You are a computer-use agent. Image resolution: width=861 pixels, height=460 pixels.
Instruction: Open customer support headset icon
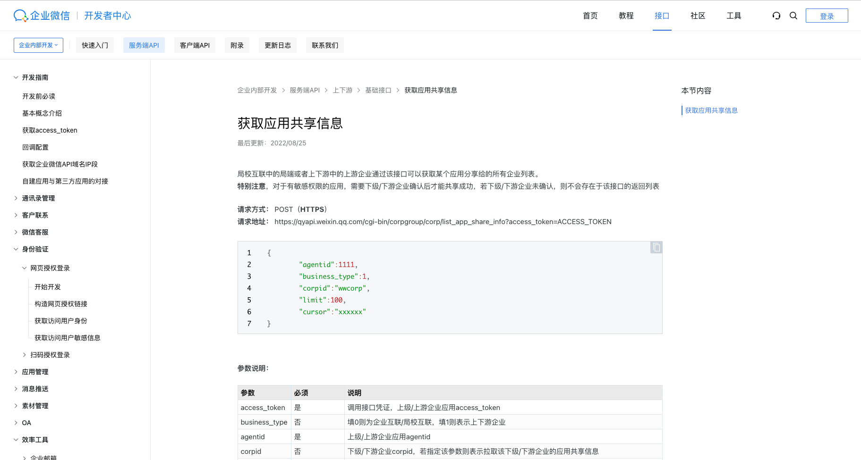[x=776, y=16]
